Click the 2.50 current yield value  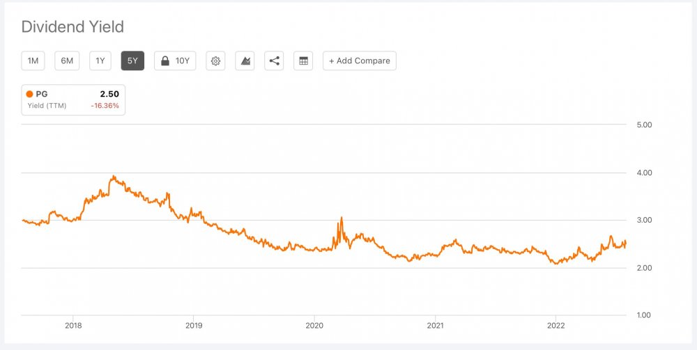coord(109,94)
